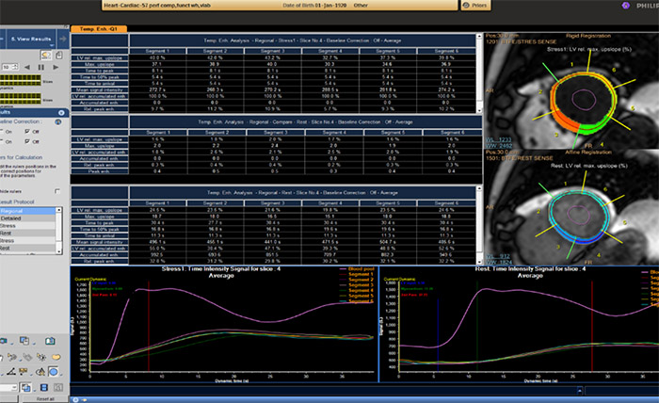659x403 pixels.
Task: Click the WL 912 link on rest image
Action: point(496,256)
